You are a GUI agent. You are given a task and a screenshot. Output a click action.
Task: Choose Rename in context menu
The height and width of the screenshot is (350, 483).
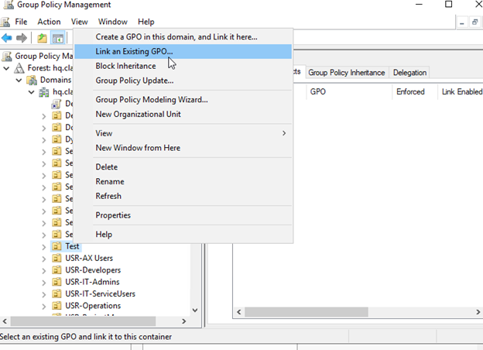[x=183, y=181]
